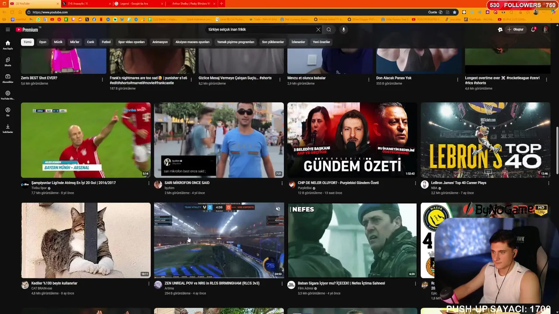
Task: Open the PurpleBixi channel link
Action: 305,188
